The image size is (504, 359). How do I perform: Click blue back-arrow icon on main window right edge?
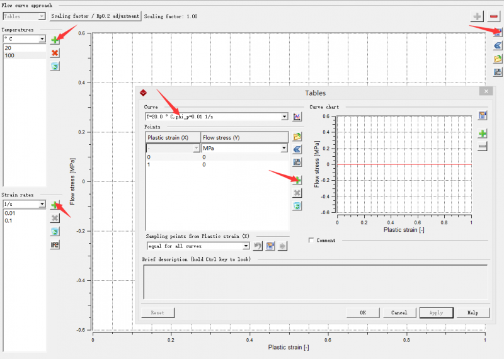pyautogui.click(x=498, y=45)
